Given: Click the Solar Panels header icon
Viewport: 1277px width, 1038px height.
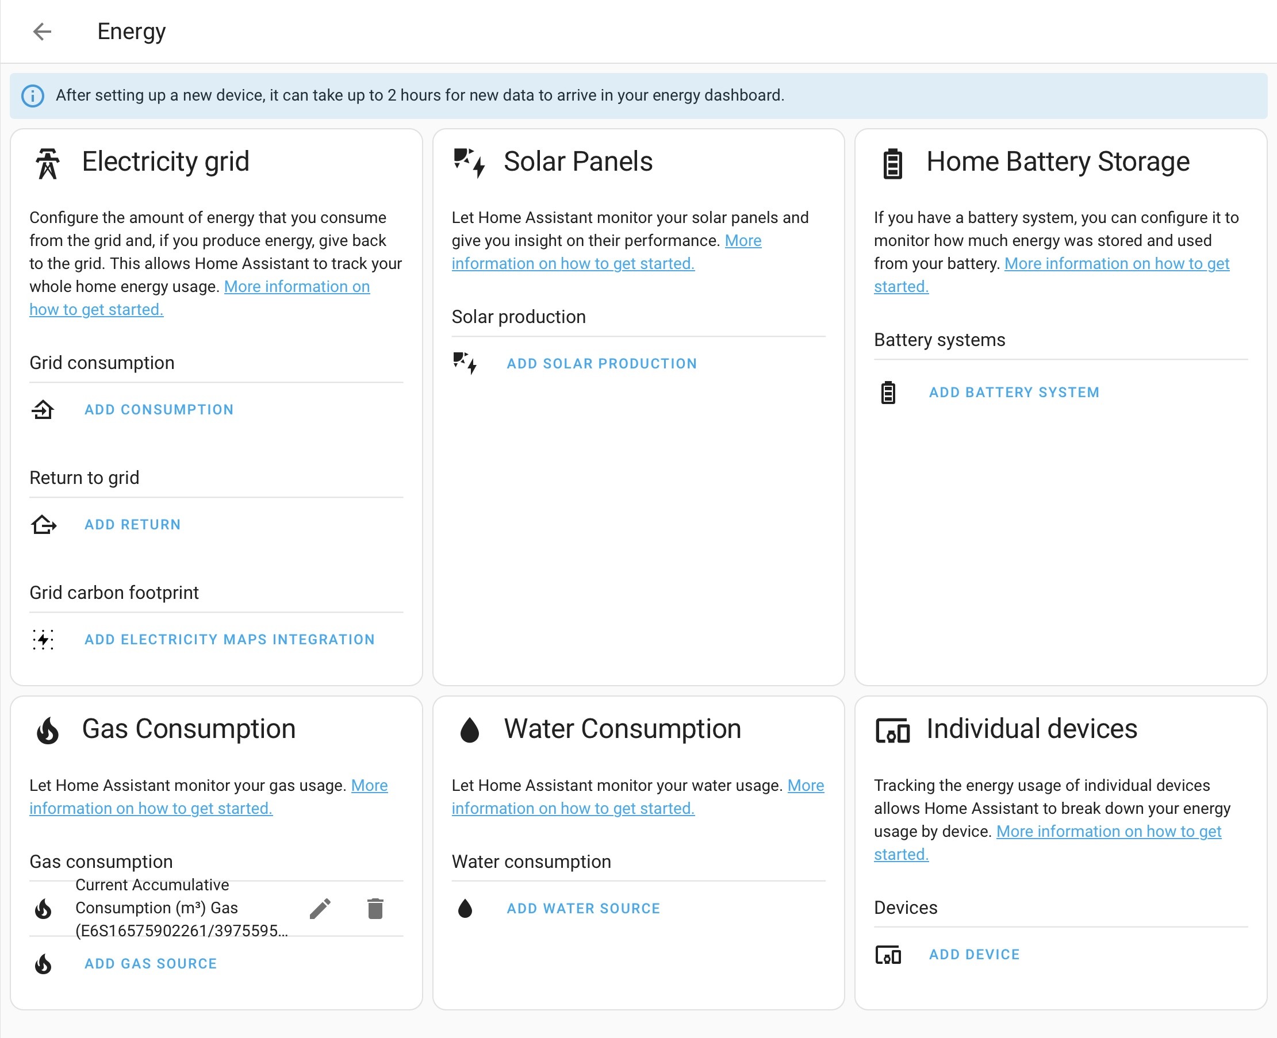Looking at the screenshot, I should pos(470,163).
